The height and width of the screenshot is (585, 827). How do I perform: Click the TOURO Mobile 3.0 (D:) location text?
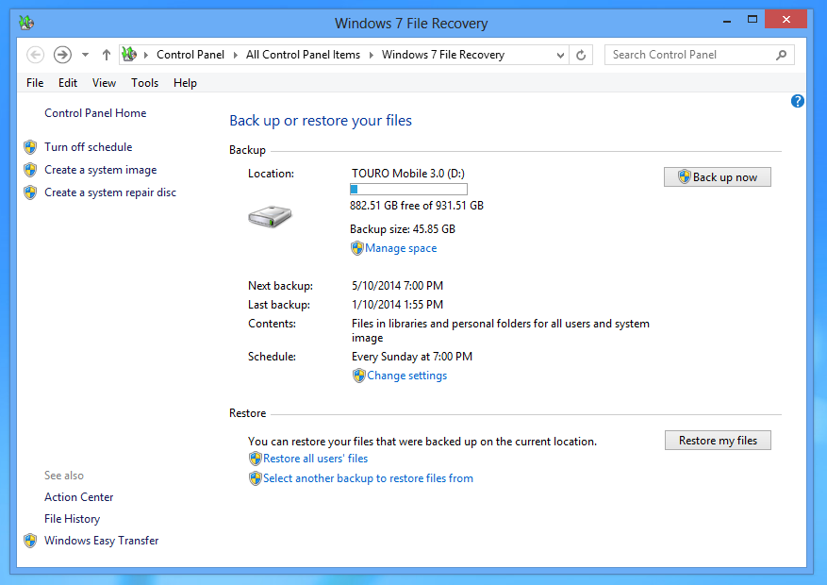pyautogui.click(x=408, y=174)
